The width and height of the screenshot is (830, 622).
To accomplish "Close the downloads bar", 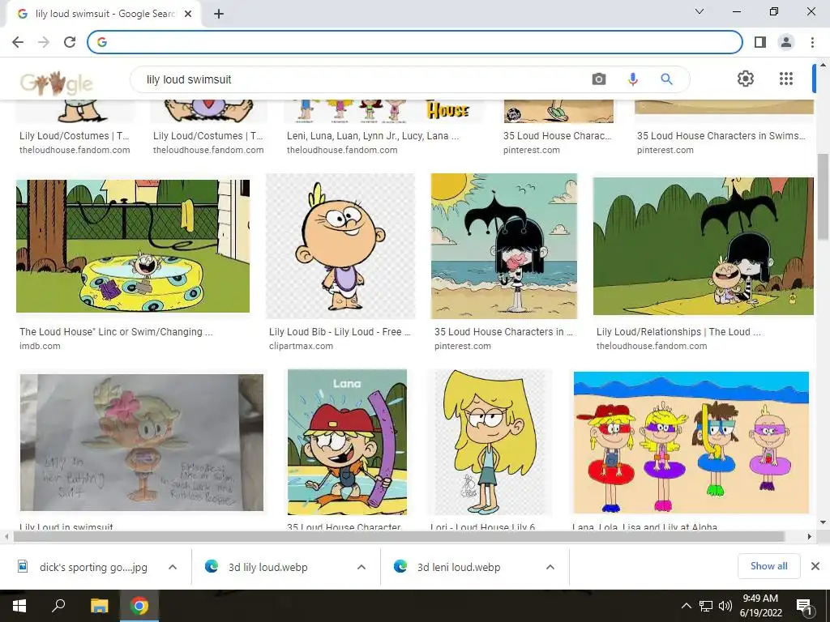I will [x=815, y=566].
